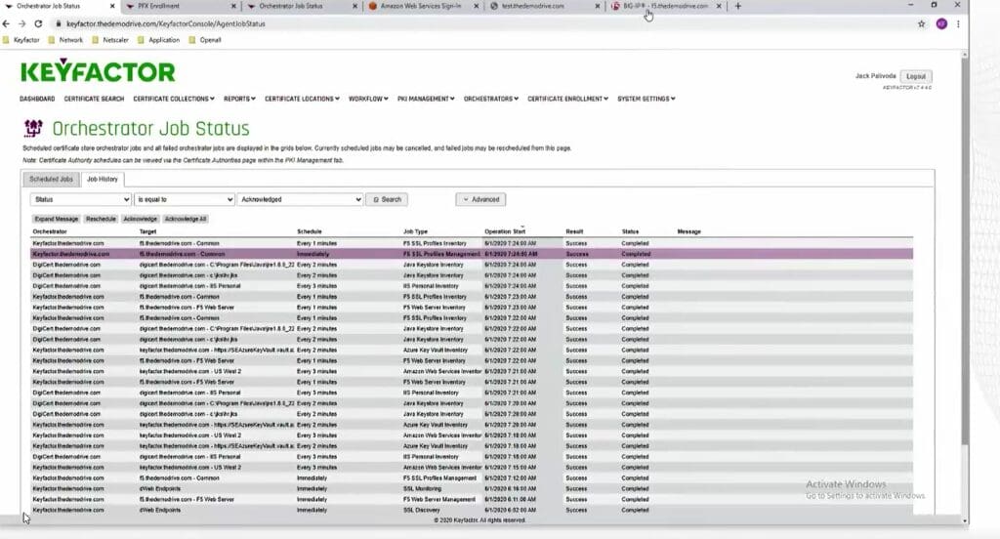Expand Certificate Collections menu
This screenshot has width=1000, height=539.
click(x=174, y=99)
